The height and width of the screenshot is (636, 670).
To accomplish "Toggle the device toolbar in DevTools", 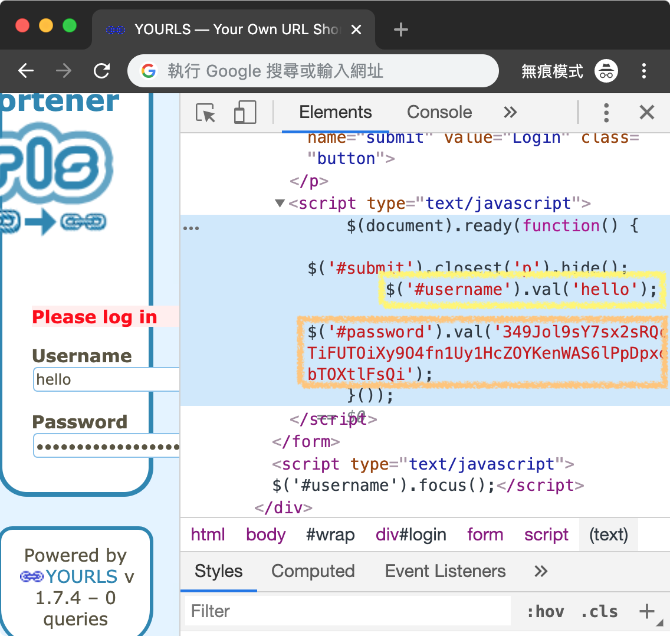I will 245,113.
